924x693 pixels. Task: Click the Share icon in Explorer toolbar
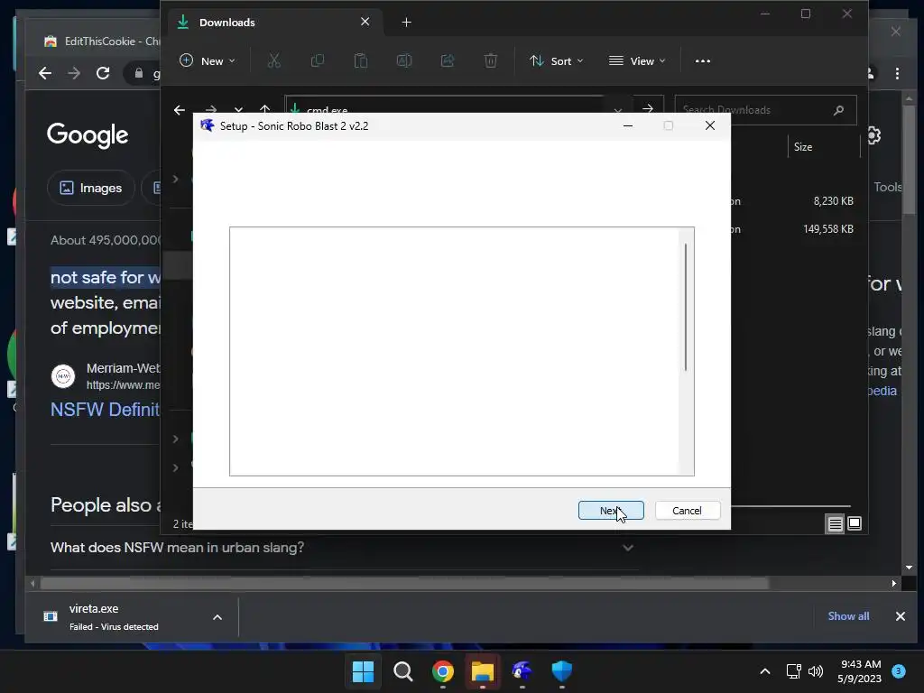(448, 60)
